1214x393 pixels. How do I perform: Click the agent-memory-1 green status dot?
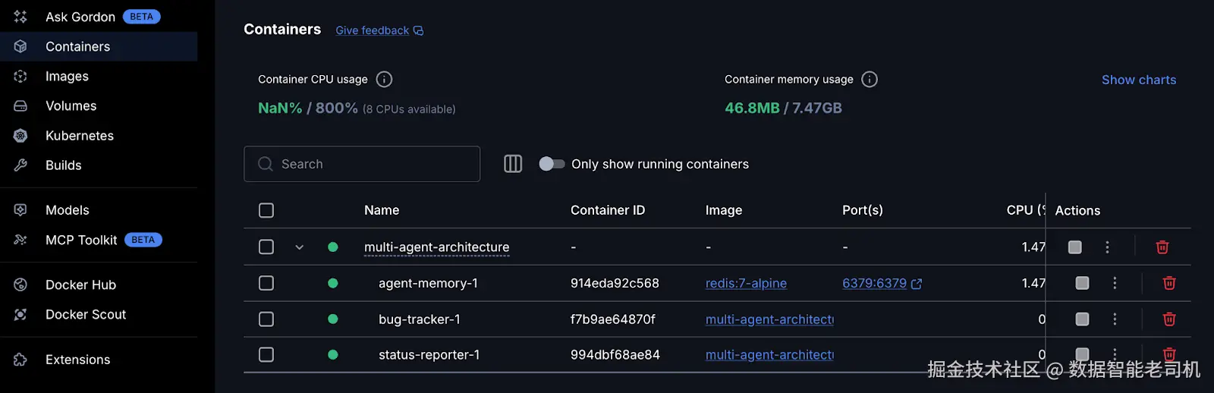pyautogui.click(x=332, y=283)
